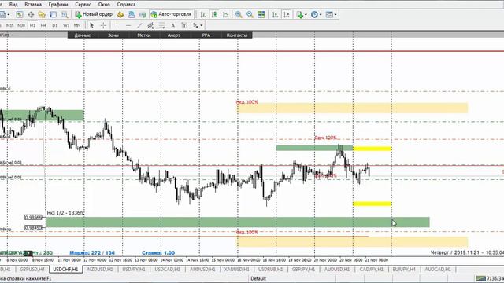504x283 pixels.
Task: Switch to the EURJPY,H4 chart tab
Action: click(x=404, y=270)
